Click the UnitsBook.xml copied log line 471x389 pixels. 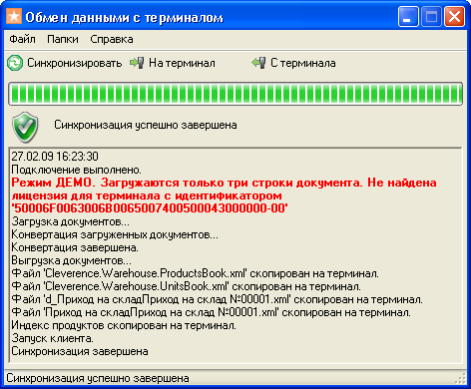click(187, 286)
